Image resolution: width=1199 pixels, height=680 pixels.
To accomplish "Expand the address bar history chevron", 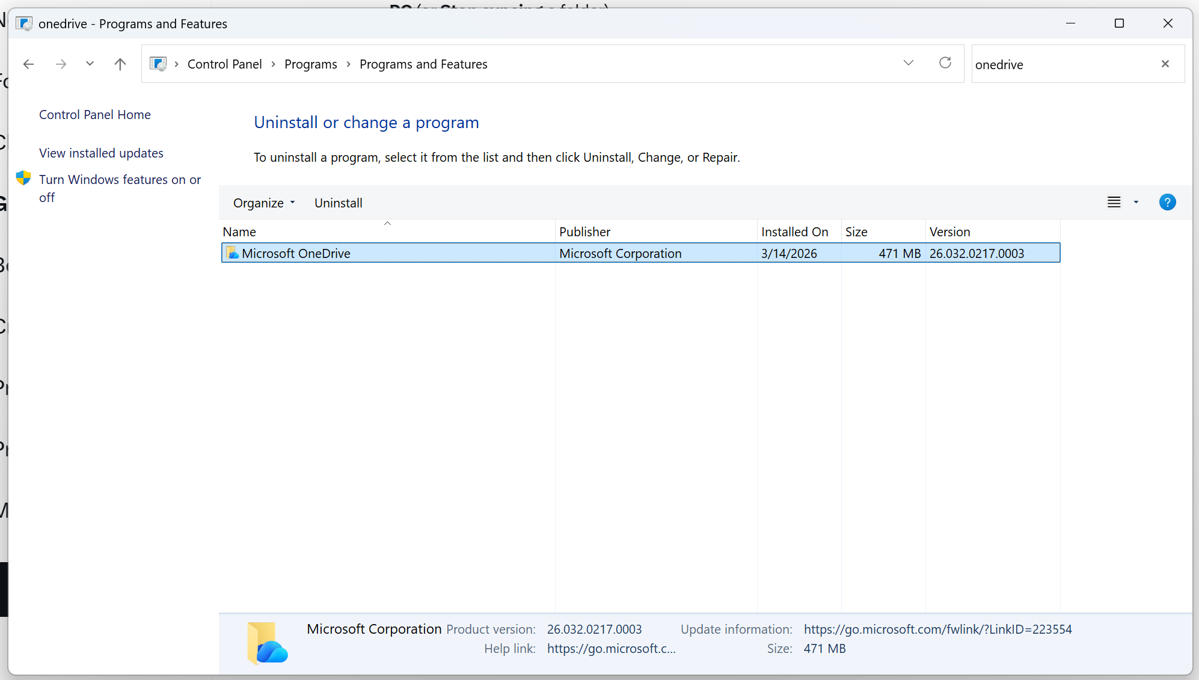I will [x=908, y=63].
